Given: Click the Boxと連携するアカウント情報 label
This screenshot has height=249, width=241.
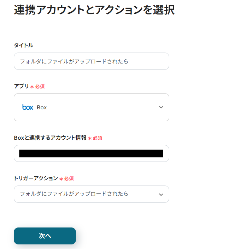Looking at the screenshot, I should click(x=50, y=138).
